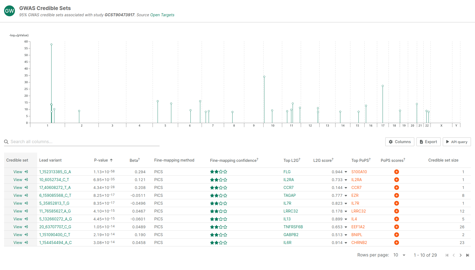The width and height of the screenshot is (475, 270).
Task: Jump to last page of table
Action: [x=468, y=255]
